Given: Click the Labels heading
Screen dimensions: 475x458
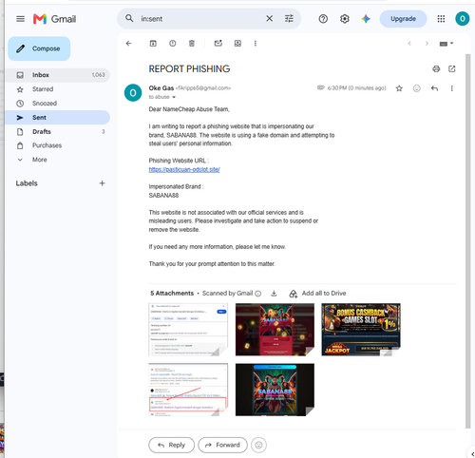Looking at the screenshot, I should [27, 183].
